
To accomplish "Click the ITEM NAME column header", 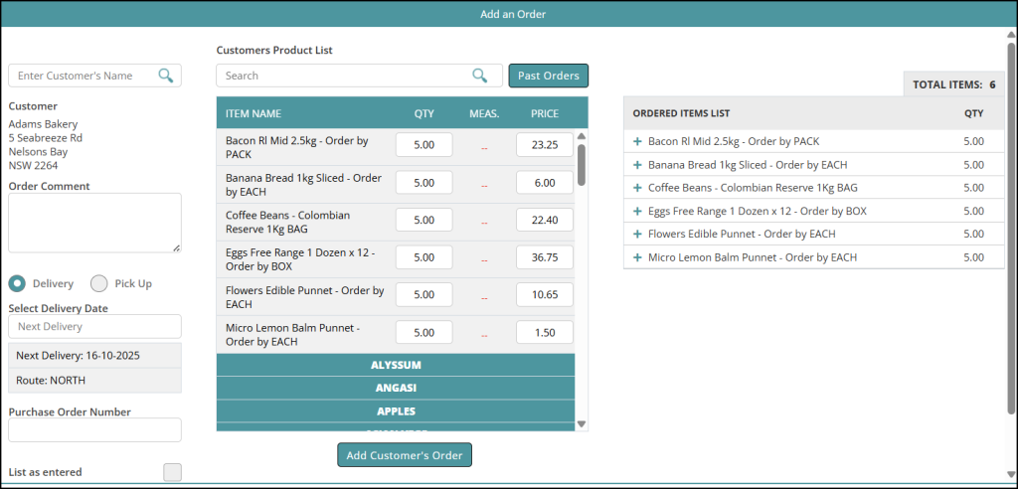I will (x=254, y=113).
